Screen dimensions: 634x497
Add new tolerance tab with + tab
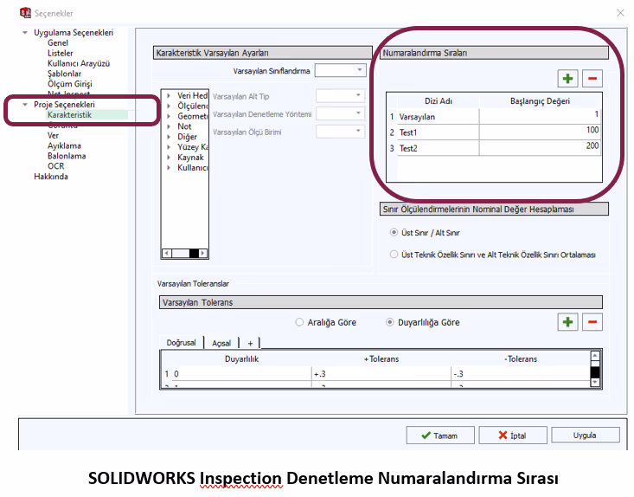[250, 343]
